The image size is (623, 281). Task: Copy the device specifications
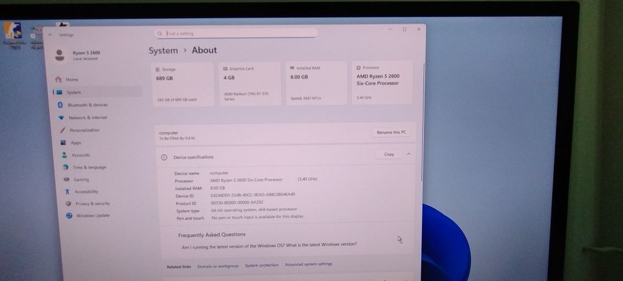pos(389,155)
